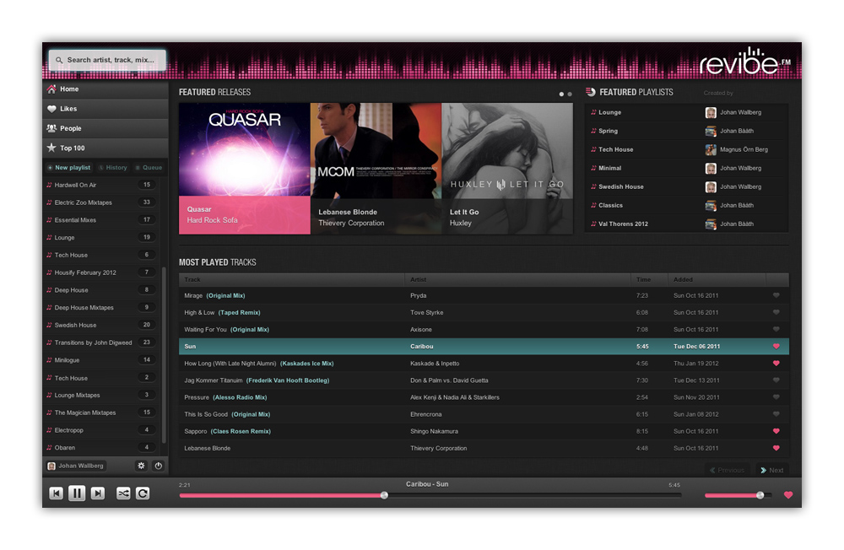Select the Electropop playlist
This screenshot has height=550, width=844.
(x=101, y=430)
